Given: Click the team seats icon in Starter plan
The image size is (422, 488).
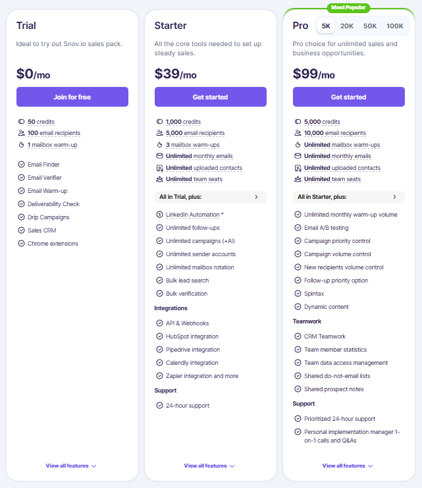Looking at the screenshot, I should pyautogui.click(x=159, y=179).
